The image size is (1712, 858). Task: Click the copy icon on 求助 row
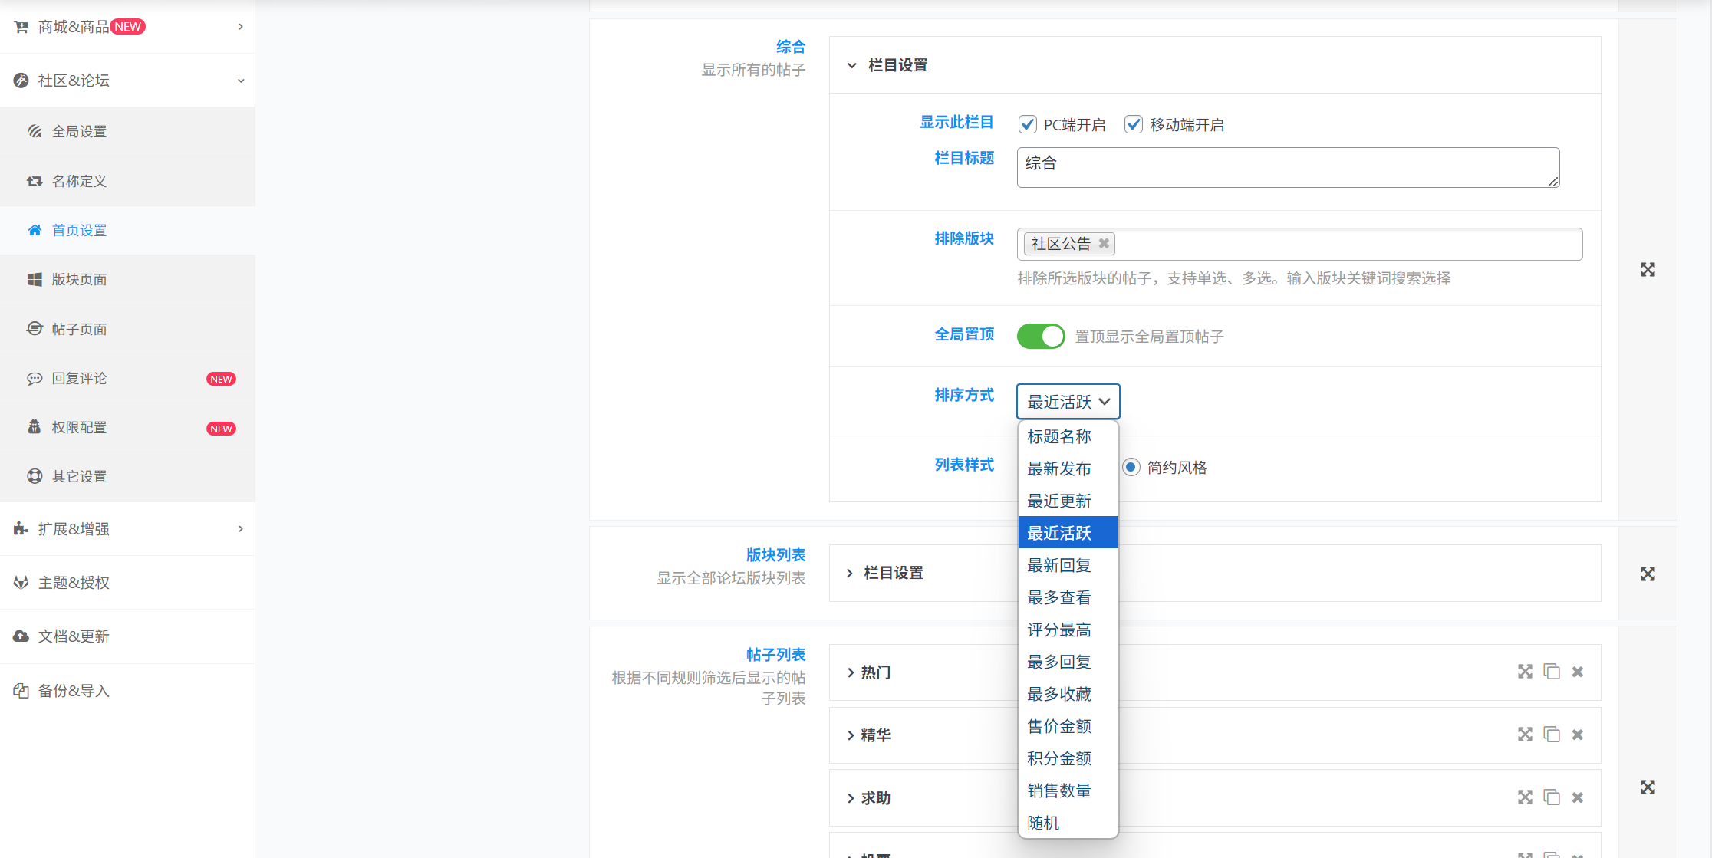click(1552, 797)
